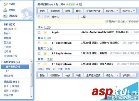This screenshot has width=139, height=101.
Task: Open the bottom 移动到... dropdown
Action: 128,75
